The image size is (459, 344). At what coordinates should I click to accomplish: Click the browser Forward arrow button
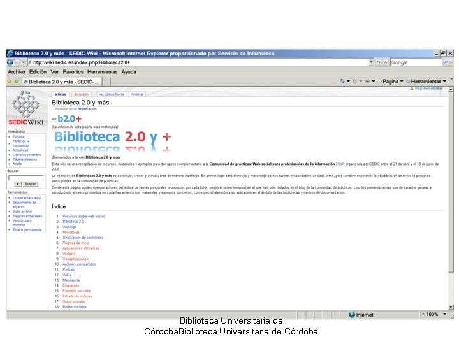(17, 62)
